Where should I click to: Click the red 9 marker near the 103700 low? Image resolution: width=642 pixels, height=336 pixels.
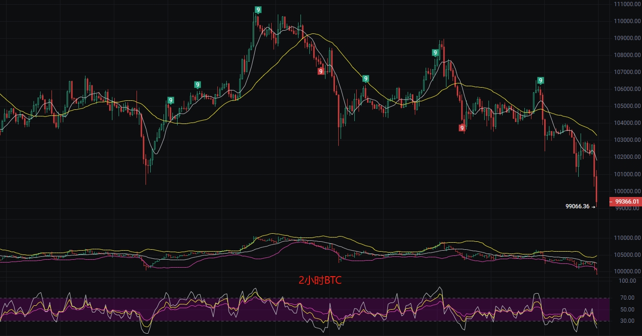[x=462, y=128]
